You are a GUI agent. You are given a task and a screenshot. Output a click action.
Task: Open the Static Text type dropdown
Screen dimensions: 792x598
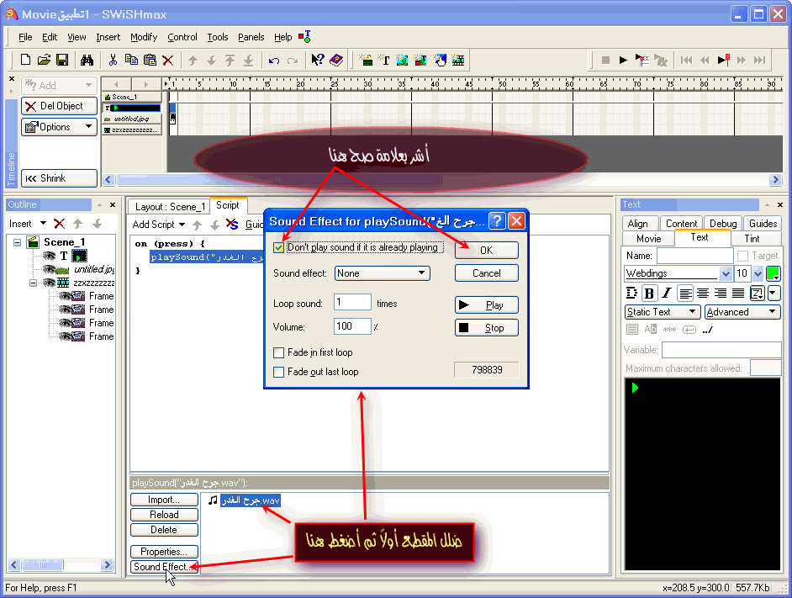point(663,312)
